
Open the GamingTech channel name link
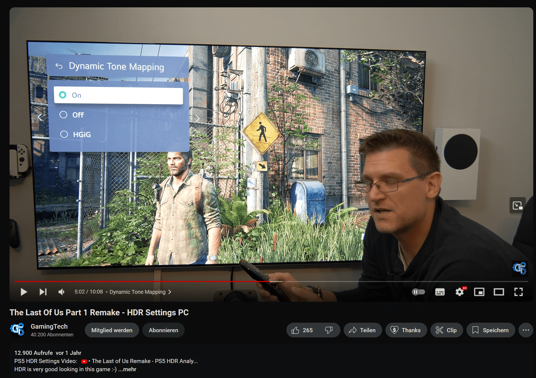(x=49, y=326)
